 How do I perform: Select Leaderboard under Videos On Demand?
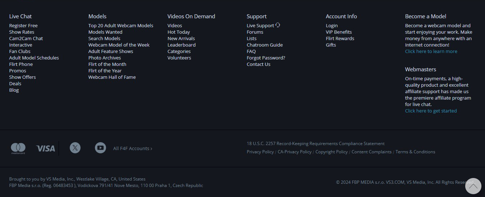tap(182, 45)
